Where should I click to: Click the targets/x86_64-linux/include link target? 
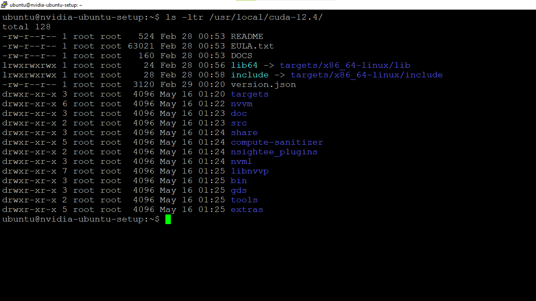pos(366,75)
